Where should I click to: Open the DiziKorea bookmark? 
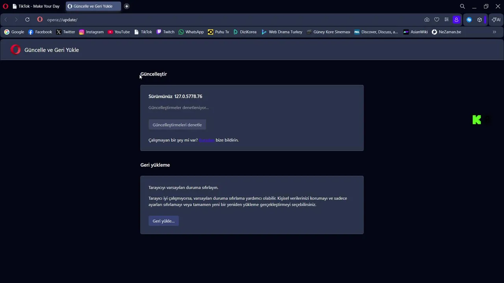coord(245,32)
